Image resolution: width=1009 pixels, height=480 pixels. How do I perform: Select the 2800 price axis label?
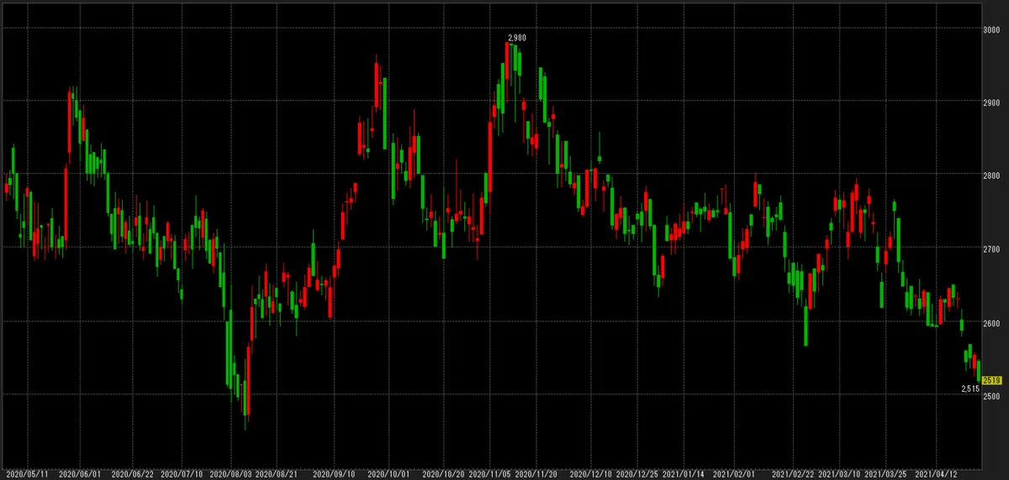[991, 176]
